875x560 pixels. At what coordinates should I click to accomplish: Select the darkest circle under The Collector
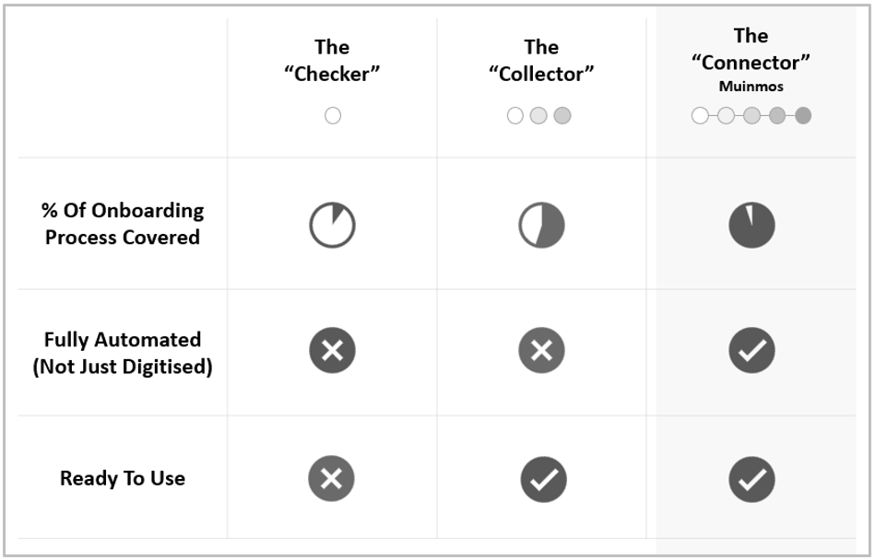[562, 116]
